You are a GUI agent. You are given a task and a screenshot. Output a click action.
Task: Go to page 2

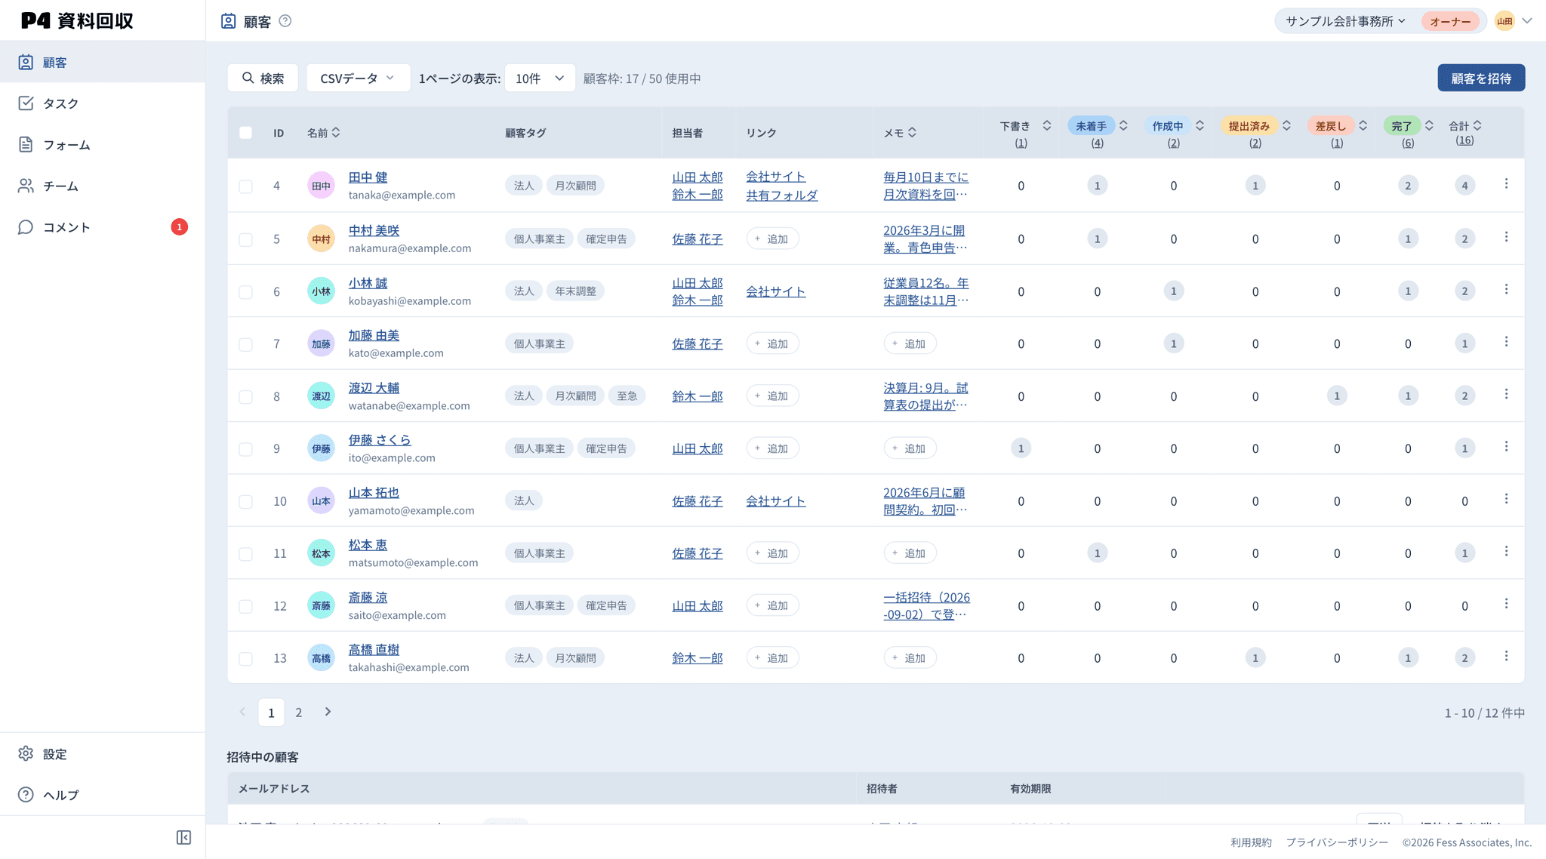tap(299, 712)
